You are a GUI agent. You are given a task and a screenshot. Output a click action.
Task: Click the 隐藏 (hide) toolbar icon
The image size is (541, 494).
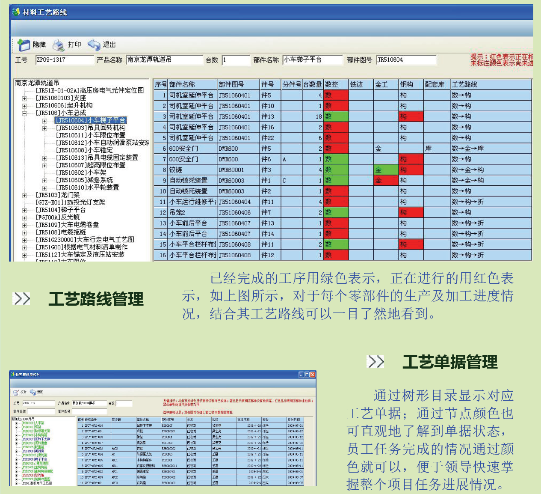pos(24,45)
